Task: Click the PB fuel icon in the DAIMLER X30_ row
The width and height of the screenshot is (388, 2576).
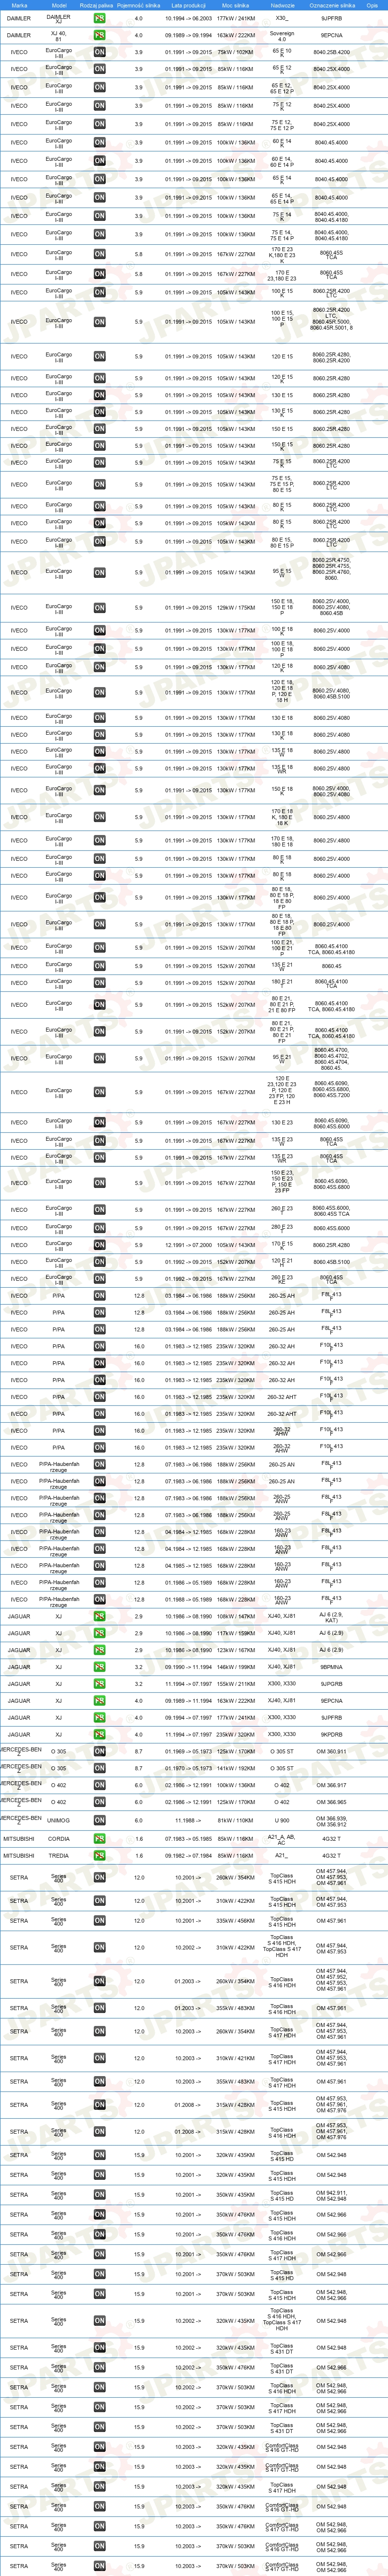Action: click(x=99, y=18)
